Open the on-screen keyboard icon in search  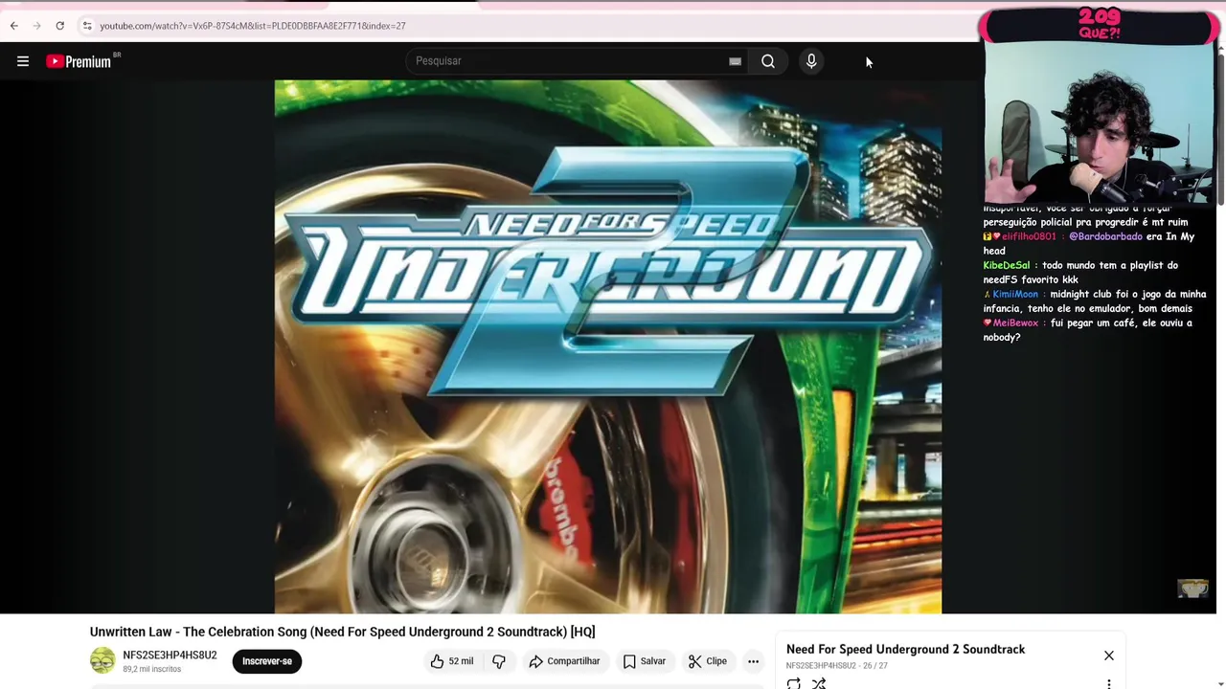click(x=735, y=61)
